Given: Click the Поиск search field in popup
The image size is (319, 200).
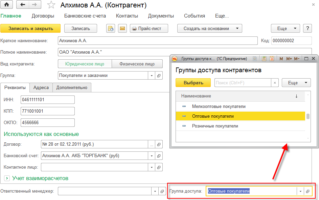Looking at the screenshot, I should coord(243,83).
